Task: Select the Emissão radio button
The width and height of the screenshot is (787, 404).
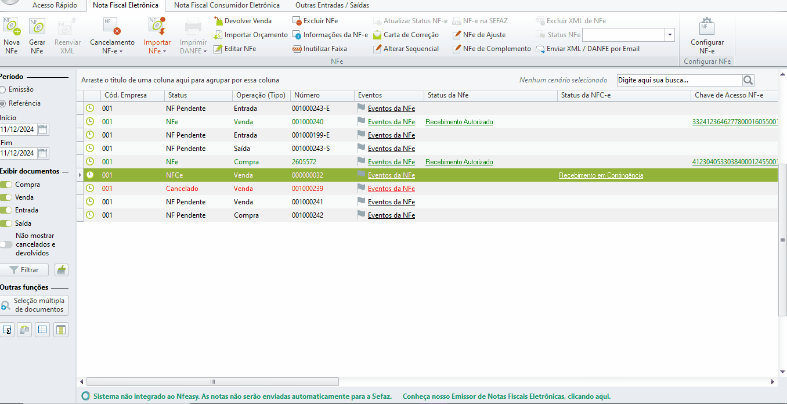Action: pyautogui.click(x=3, y=89)
